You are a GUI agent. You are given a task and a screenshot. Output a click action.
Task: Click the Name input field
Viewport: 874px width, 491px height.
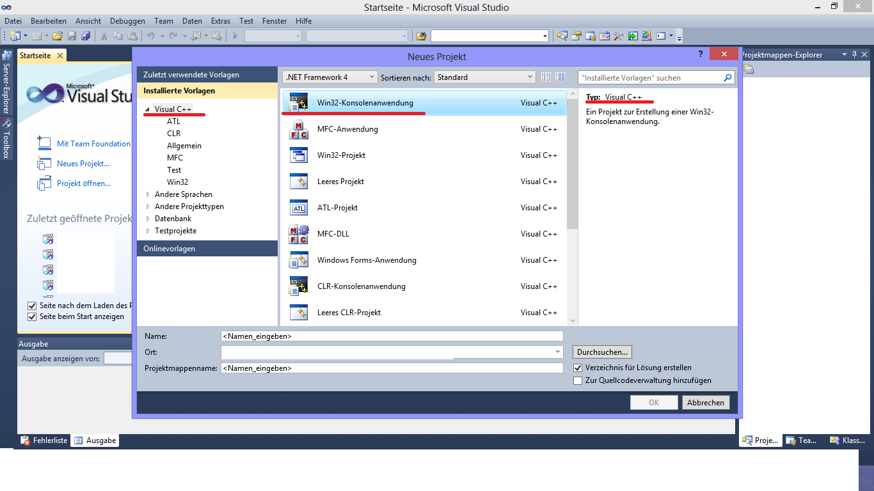[x=392, y=336]
